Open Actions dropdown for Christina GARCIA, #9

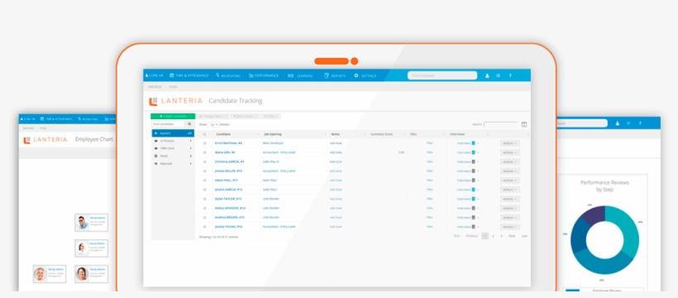[x=510, y=161]
